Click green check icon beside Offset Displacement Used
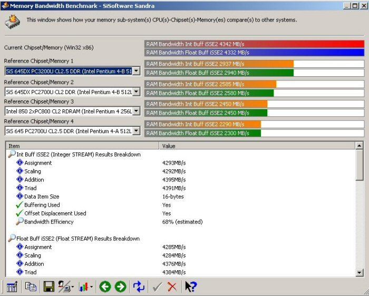Image resolution: width=369 pixels, height=296 pixels. pos(20,213)
